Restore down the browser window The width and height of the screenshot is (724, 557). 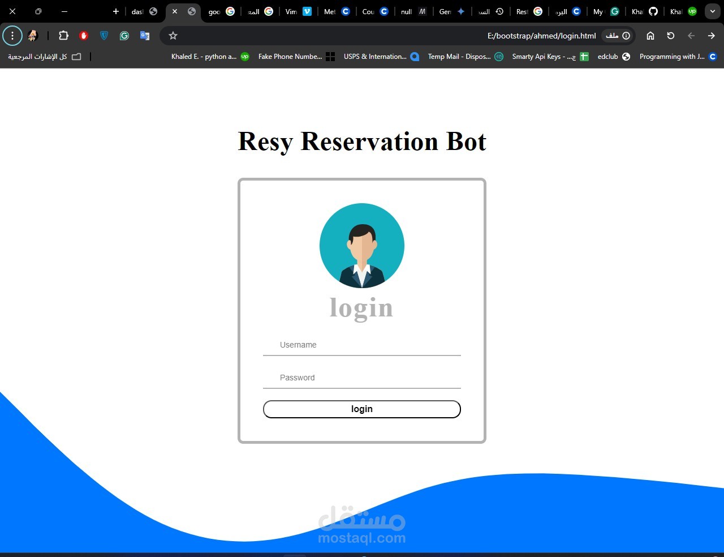[x=38, y=11]
